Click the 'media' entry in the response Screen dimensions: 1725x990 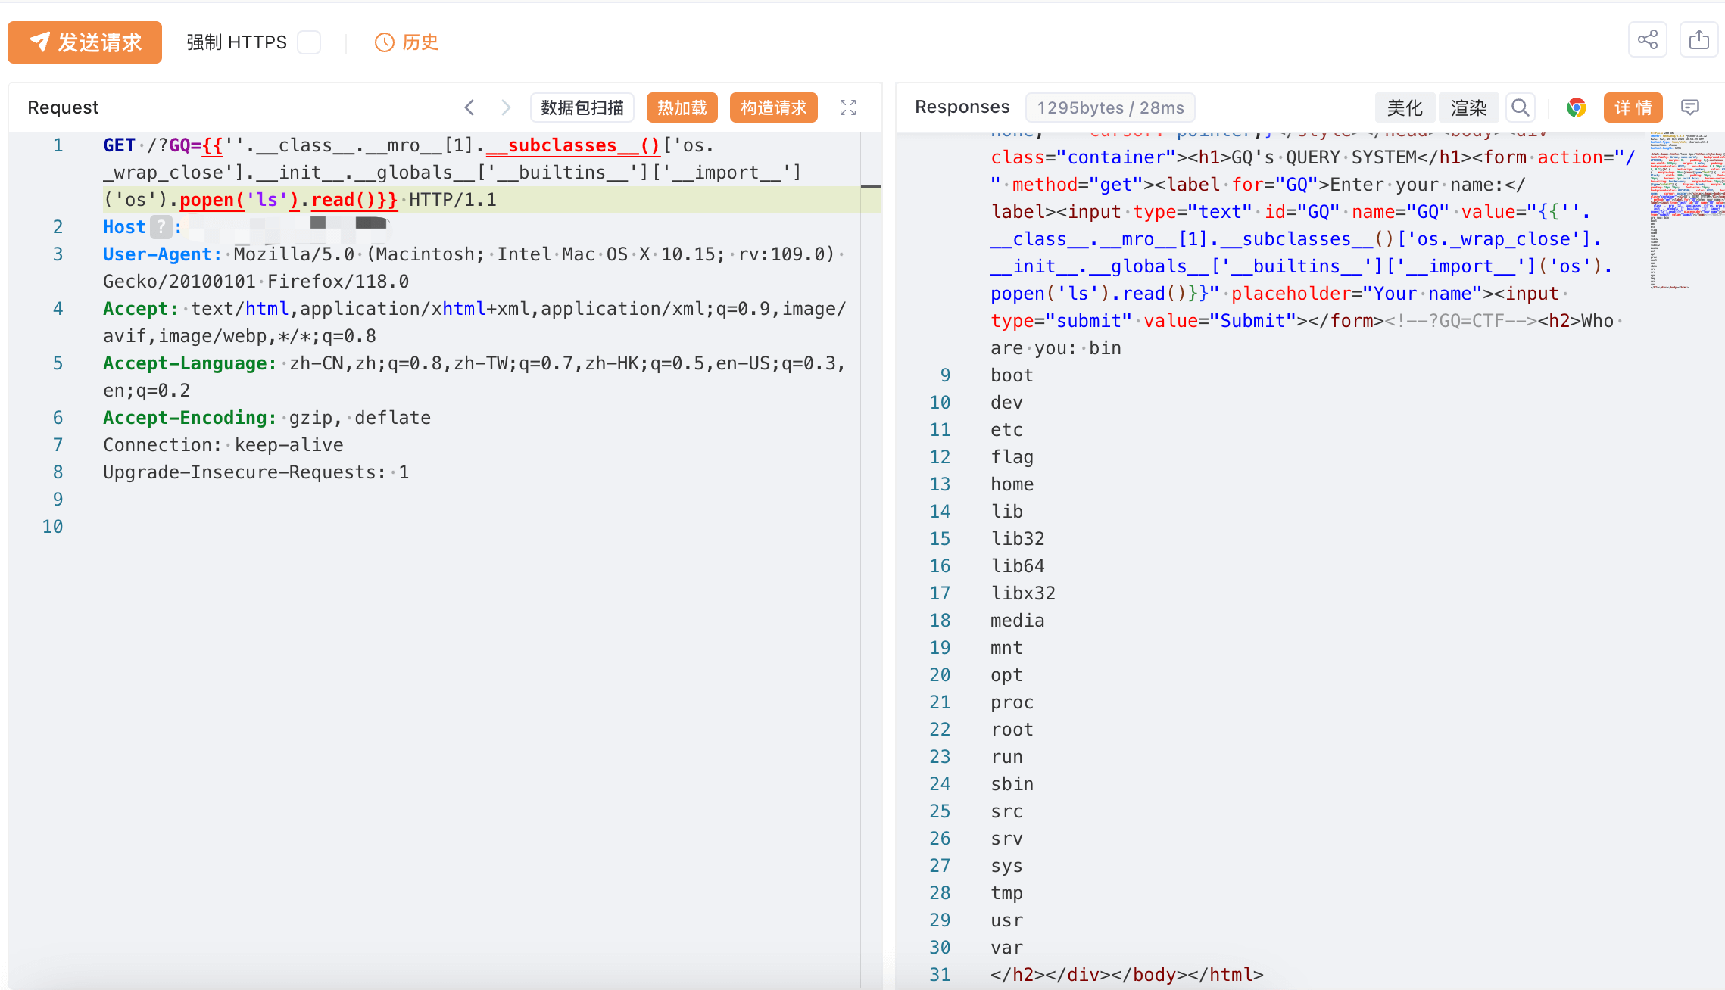coord(1018,621)
